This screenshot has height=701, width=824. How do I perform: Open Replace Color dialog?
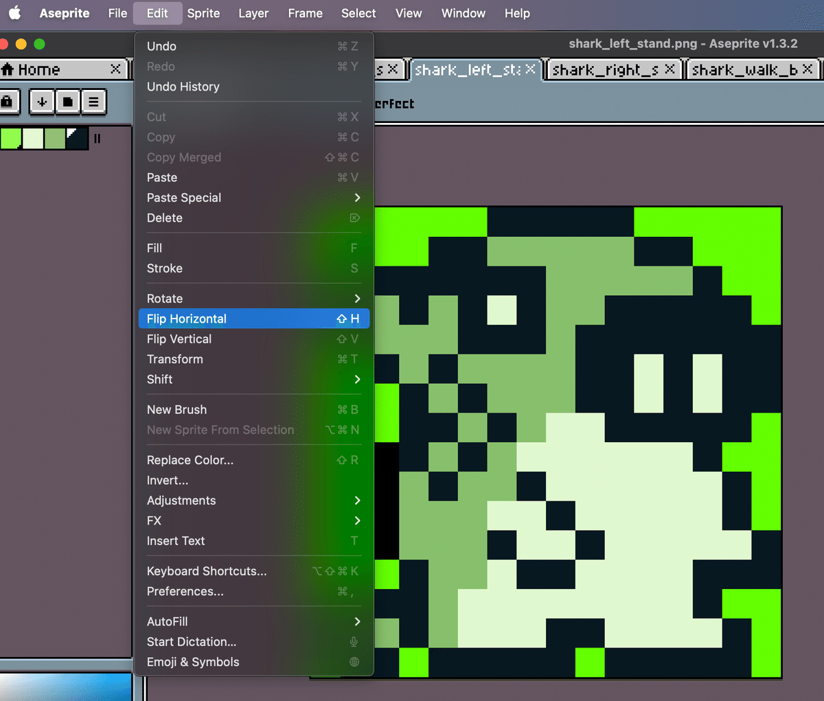click(254, 460)
